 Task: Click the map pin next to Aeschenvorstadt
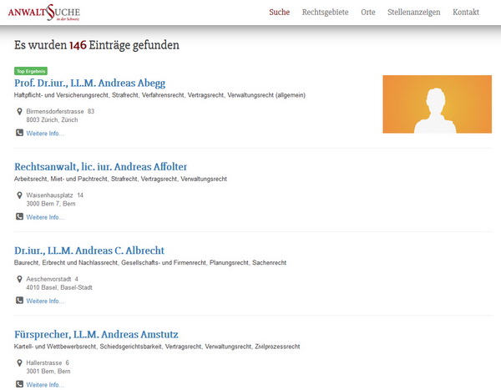19,279
